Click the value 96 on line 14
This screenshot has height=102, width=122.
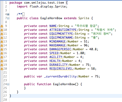pyautogui.click(x=86, y=45)
